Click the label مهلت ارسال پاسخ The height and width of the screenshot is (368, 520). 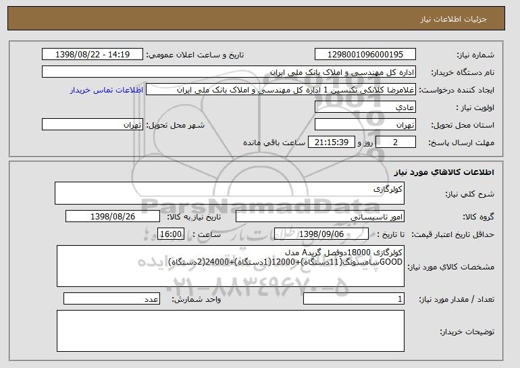coord(461,143)
